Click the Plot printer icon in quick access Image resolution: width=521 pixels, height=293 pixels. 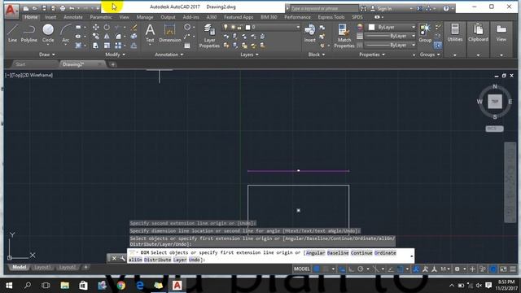[63, 8]
